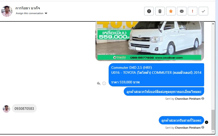218x136 pixels.
Task: Reply to the Commuter D4D message arrow
Action: 99,83
